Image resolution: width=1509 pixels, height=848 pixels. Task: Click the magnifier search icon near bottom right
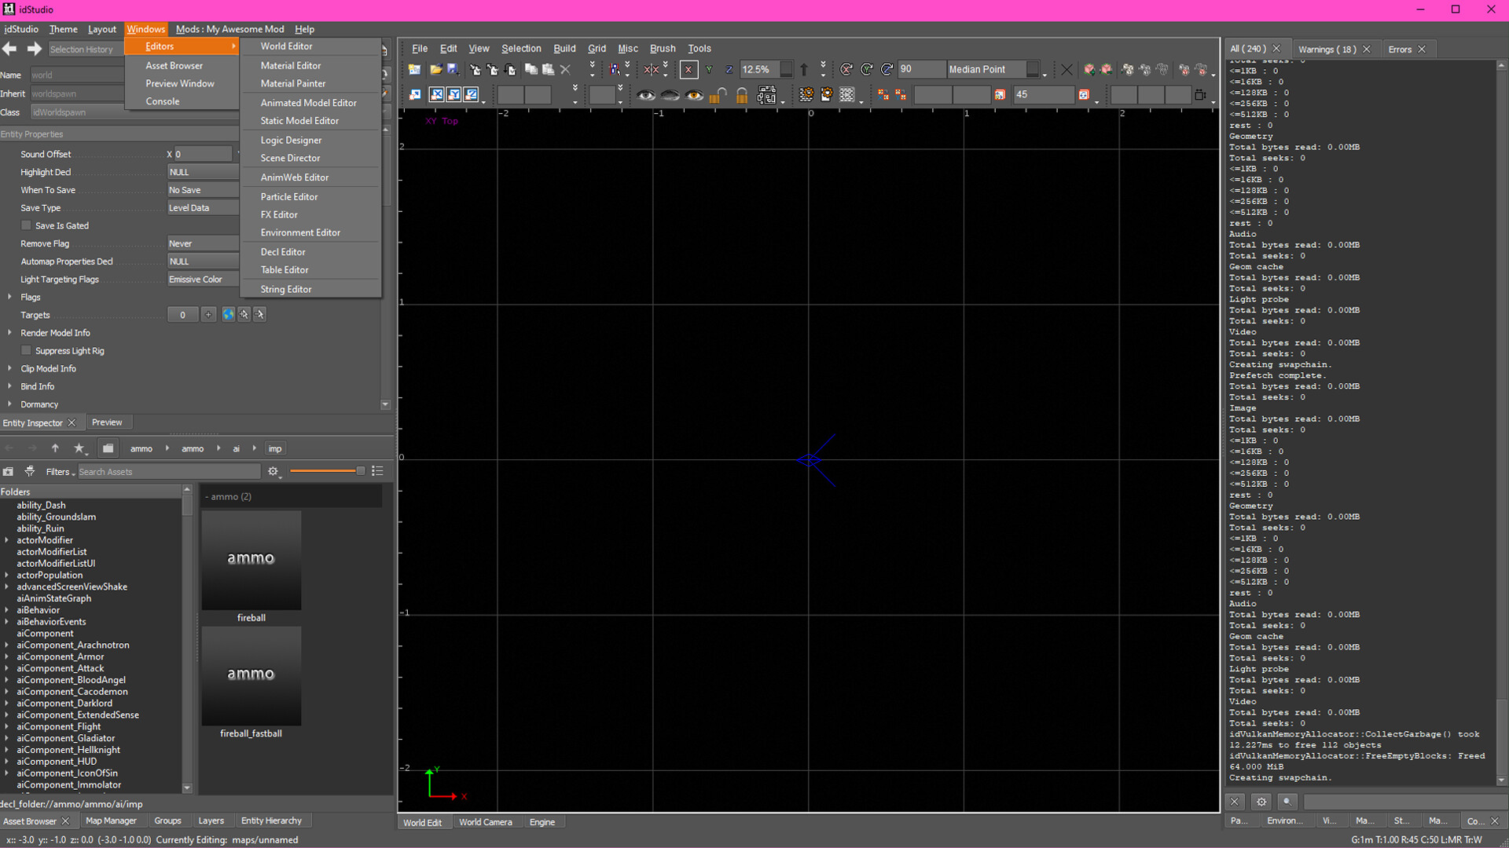pyautogui.click(x=1287, y=802)
